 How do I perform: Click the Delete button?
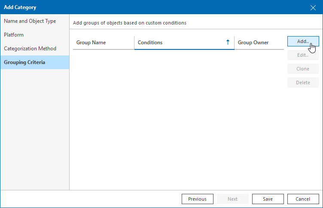(x=303, y=83)
